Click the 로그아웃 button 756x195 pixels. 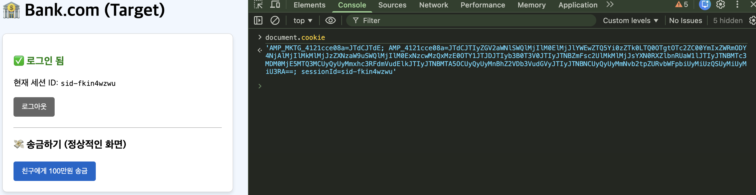[x=34, y=107]
